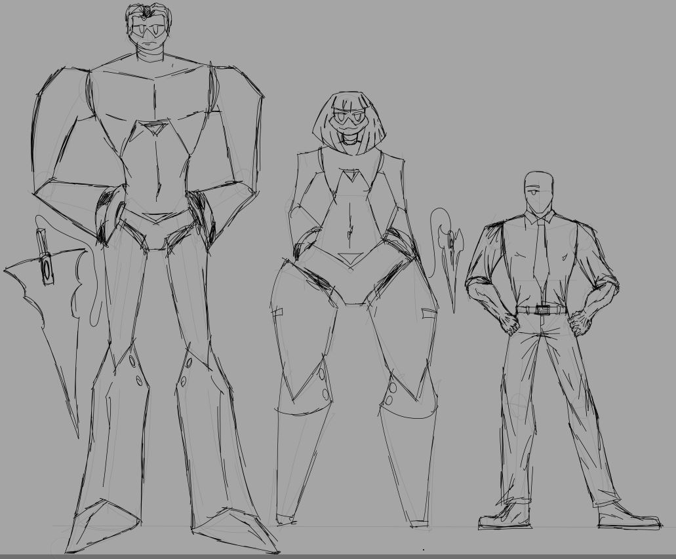Click the dark strip along canvas bottom edge

[x=338, y=556]
